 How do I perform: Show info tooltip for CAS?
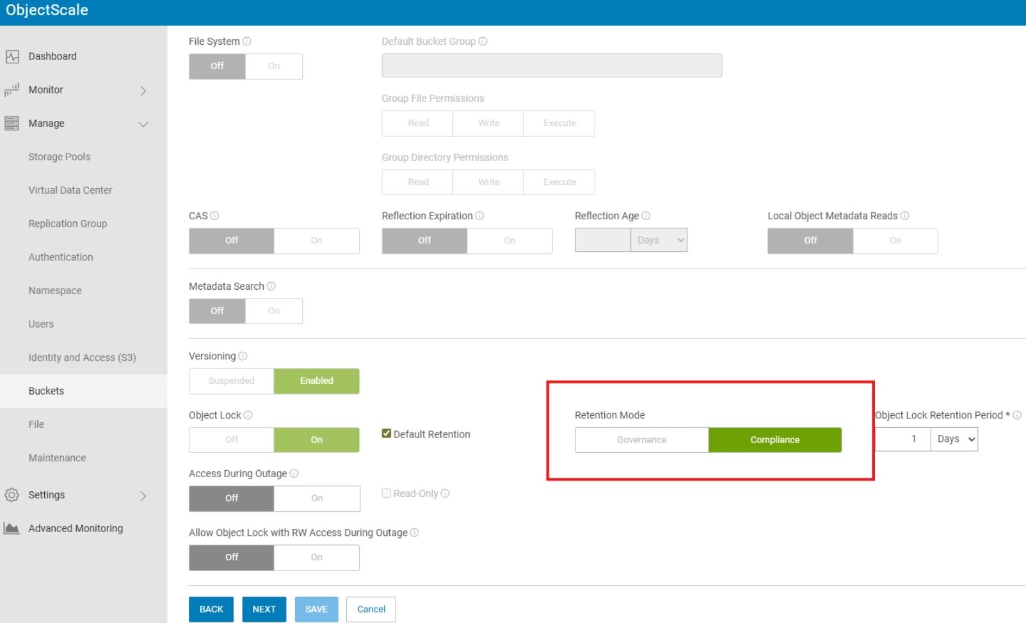(x=215, y=216)
